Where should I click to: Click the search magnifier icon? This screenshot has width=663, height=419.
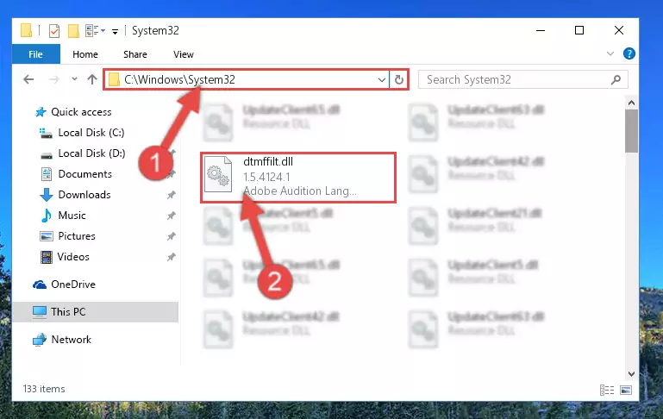(616, 79)
